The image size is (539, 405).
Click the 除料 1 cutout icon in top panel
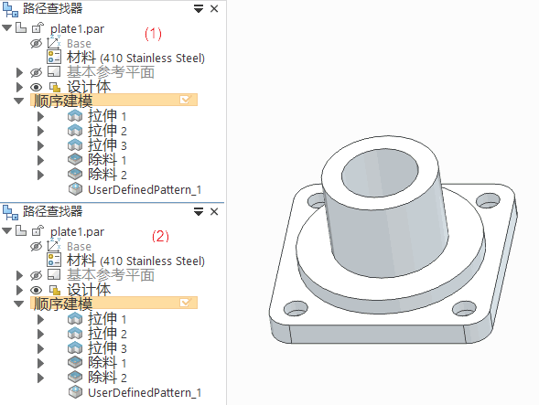[x=75, y=159]
